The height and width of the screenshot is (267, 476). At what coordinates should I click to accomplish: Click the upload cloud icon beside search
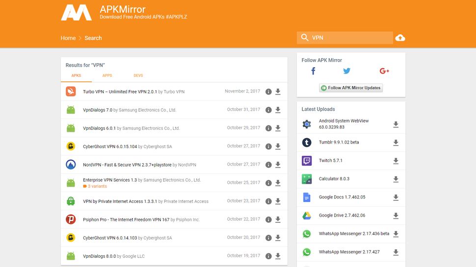point(400,38)
